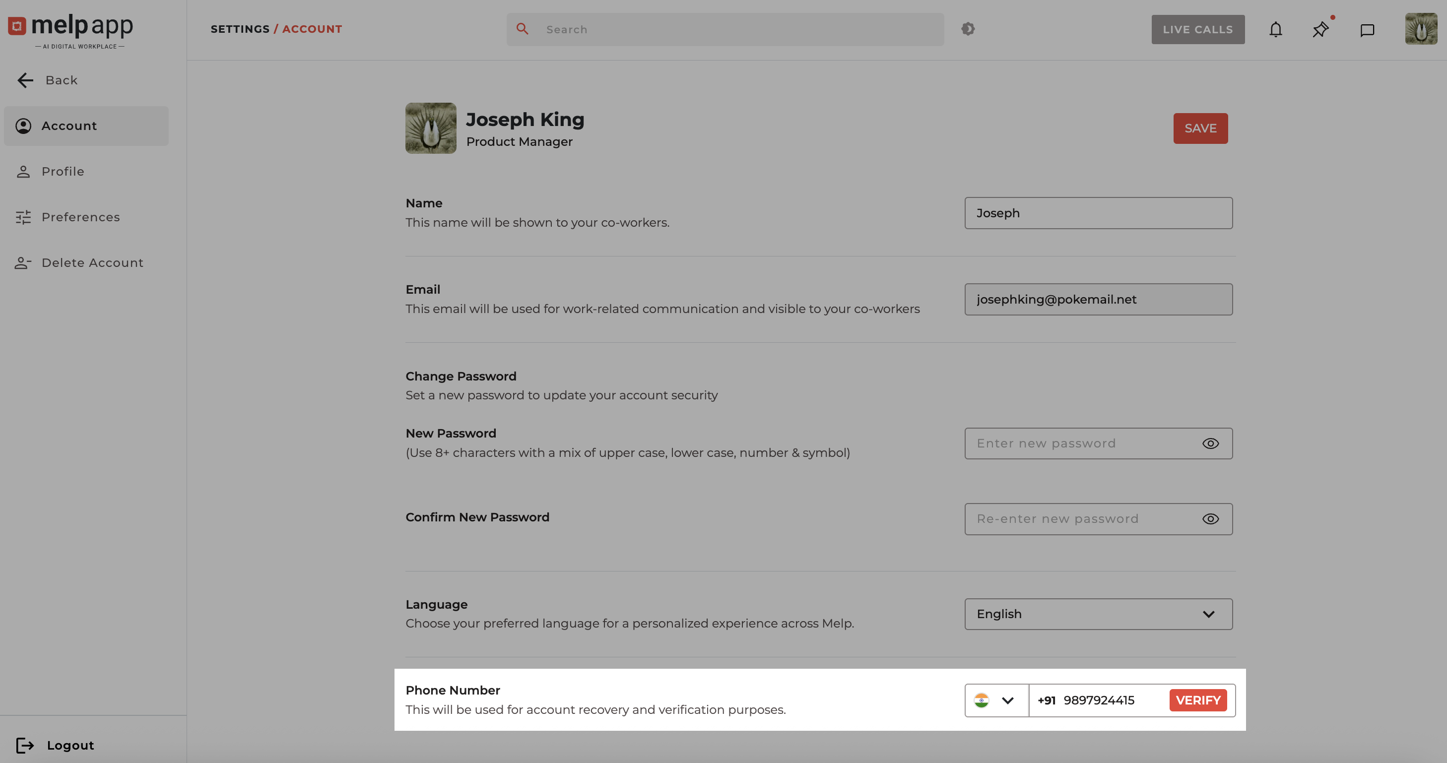
Task: Click the Name input field containing Joseph
Action: pyautogui.click(x=1098, y=213)
